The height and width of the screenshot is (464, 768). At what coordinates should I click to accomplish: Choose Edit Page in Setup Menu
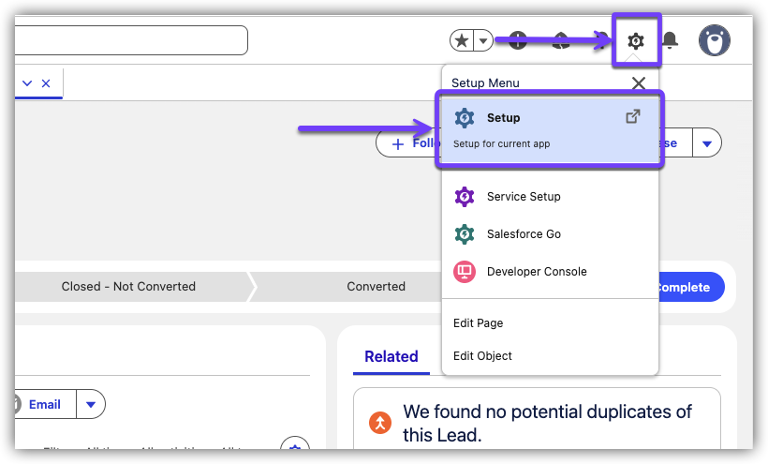coord(478,323)
